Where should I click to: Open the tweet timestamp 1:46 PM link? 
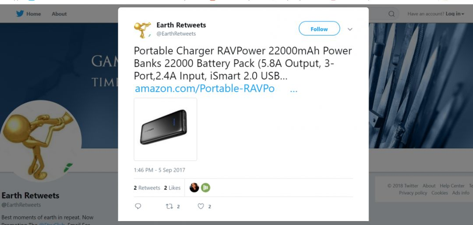[x=159, y=170]
